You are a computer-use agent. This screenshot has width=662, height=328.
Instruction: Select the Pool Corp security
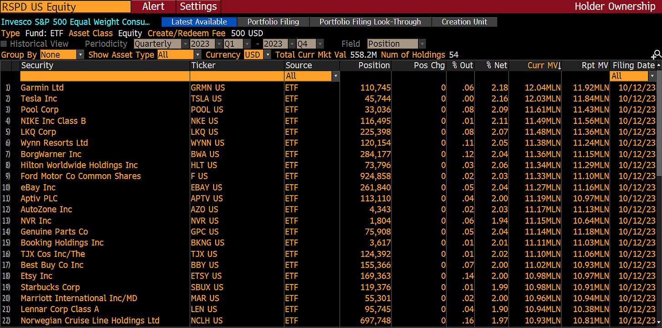tap(40, 110)
